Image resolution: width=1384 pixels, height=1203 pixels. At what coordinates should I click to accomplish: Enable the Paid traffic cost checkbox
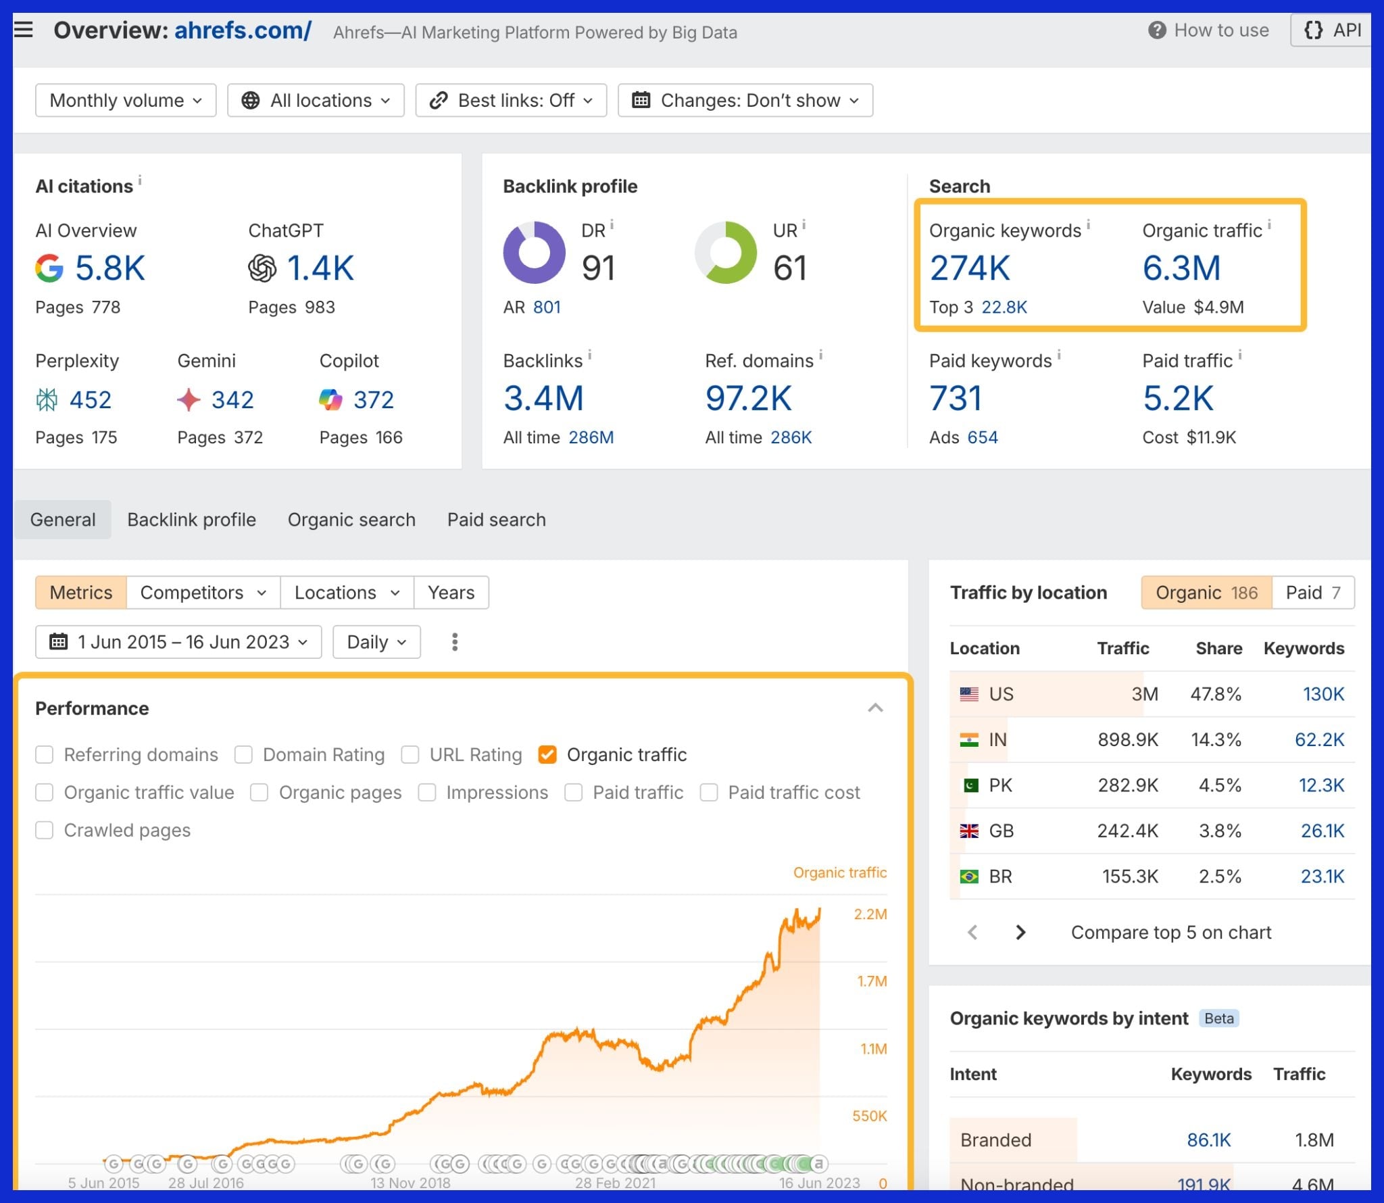click(x=709, y=793)
